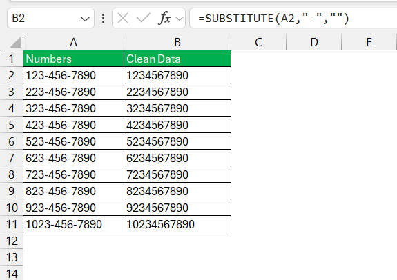Viewport: 397px width, 280px height.
Task: Select cell with 123-456-7890
Action: 73,75
